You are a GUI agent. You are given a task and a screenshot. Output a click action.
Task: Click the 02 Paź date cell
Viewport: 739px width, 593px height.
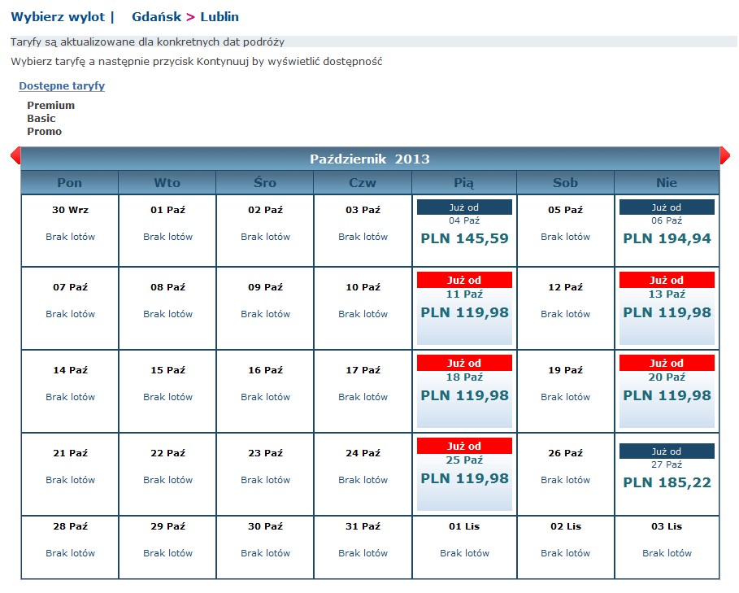pyautogui.click(x=265, y=230)
